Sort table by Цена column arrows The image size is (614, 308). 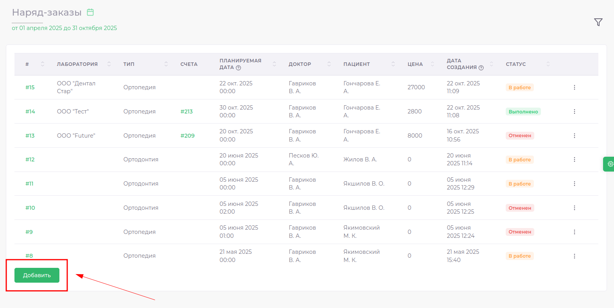tap(432, 64)
